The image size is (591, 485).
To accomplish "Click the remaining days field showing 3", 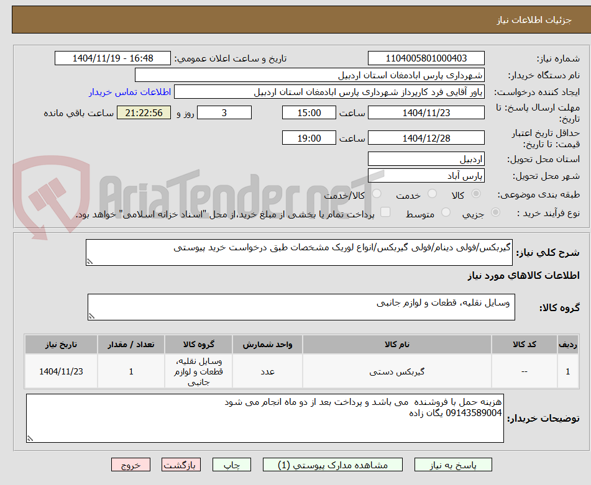I will (224, 112).
